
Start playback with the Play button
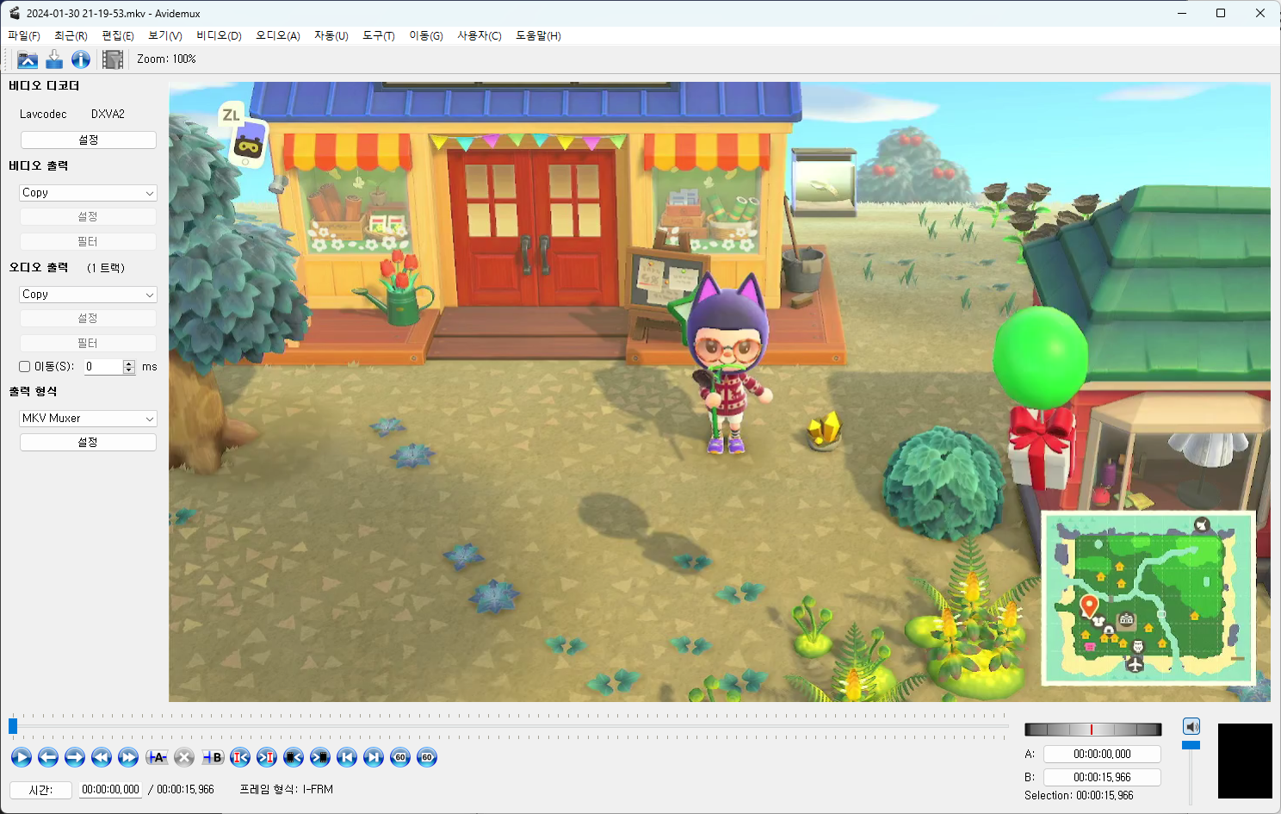coord(22,757)
